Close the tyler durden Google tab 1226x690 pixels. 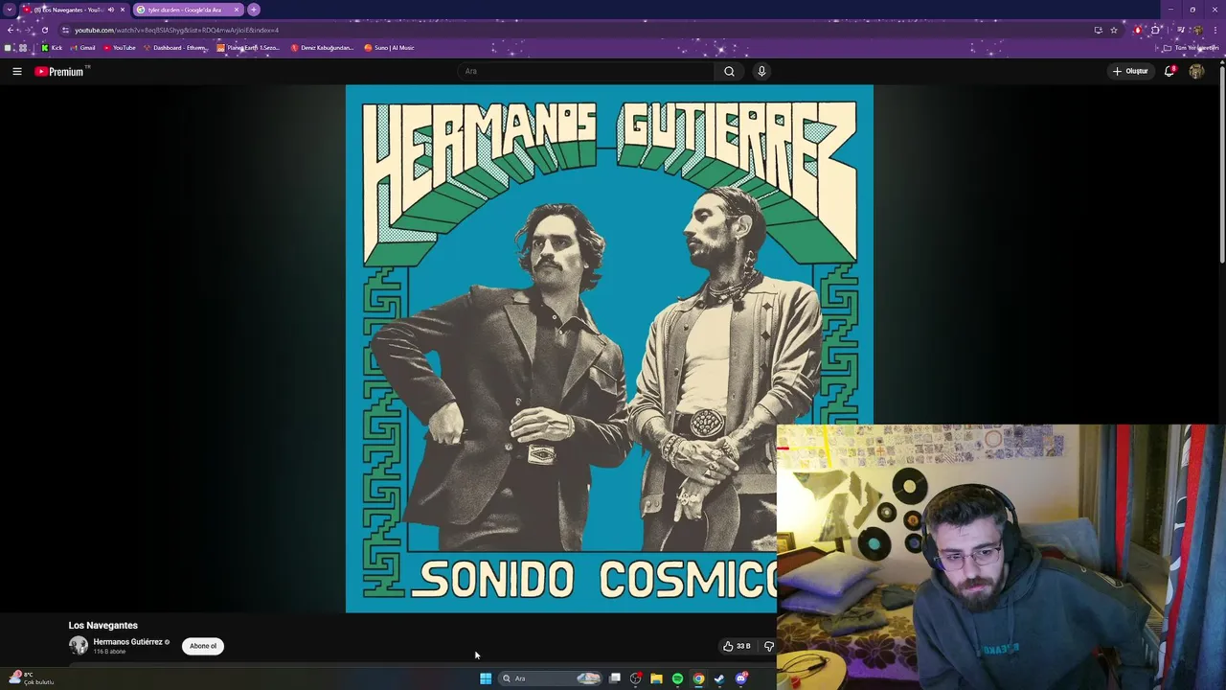(x=237, y=10)
